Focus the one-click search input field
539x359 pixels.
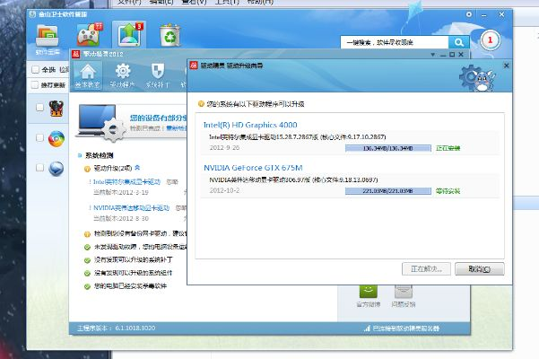(x=395, y=42)
